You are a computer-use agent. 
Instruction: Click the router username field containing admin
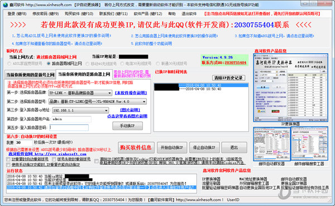tap(71, 119)
